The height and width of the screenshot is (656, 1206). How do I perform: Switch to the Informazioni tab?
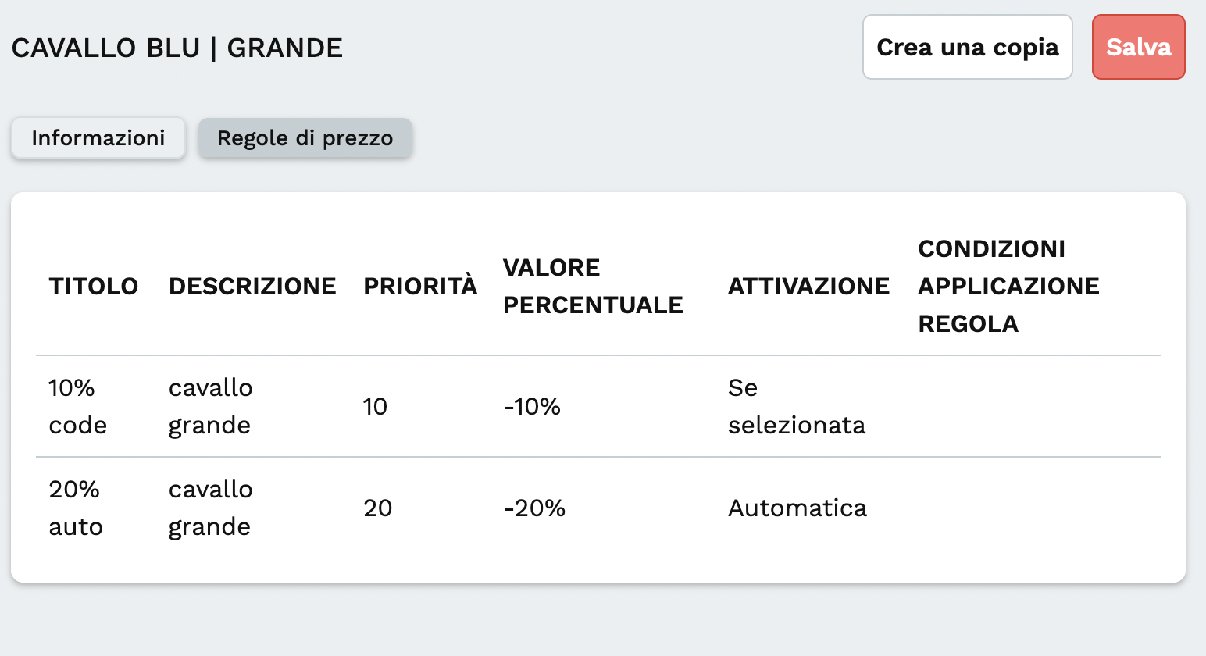pos(98,138)
